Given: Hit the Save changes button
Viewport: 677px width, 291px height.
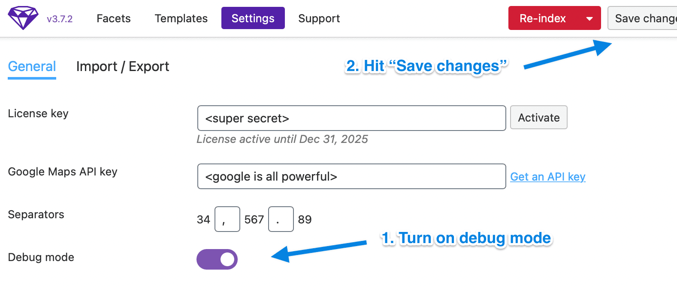Looking at the screenshot, I should [x=642, y=18].
